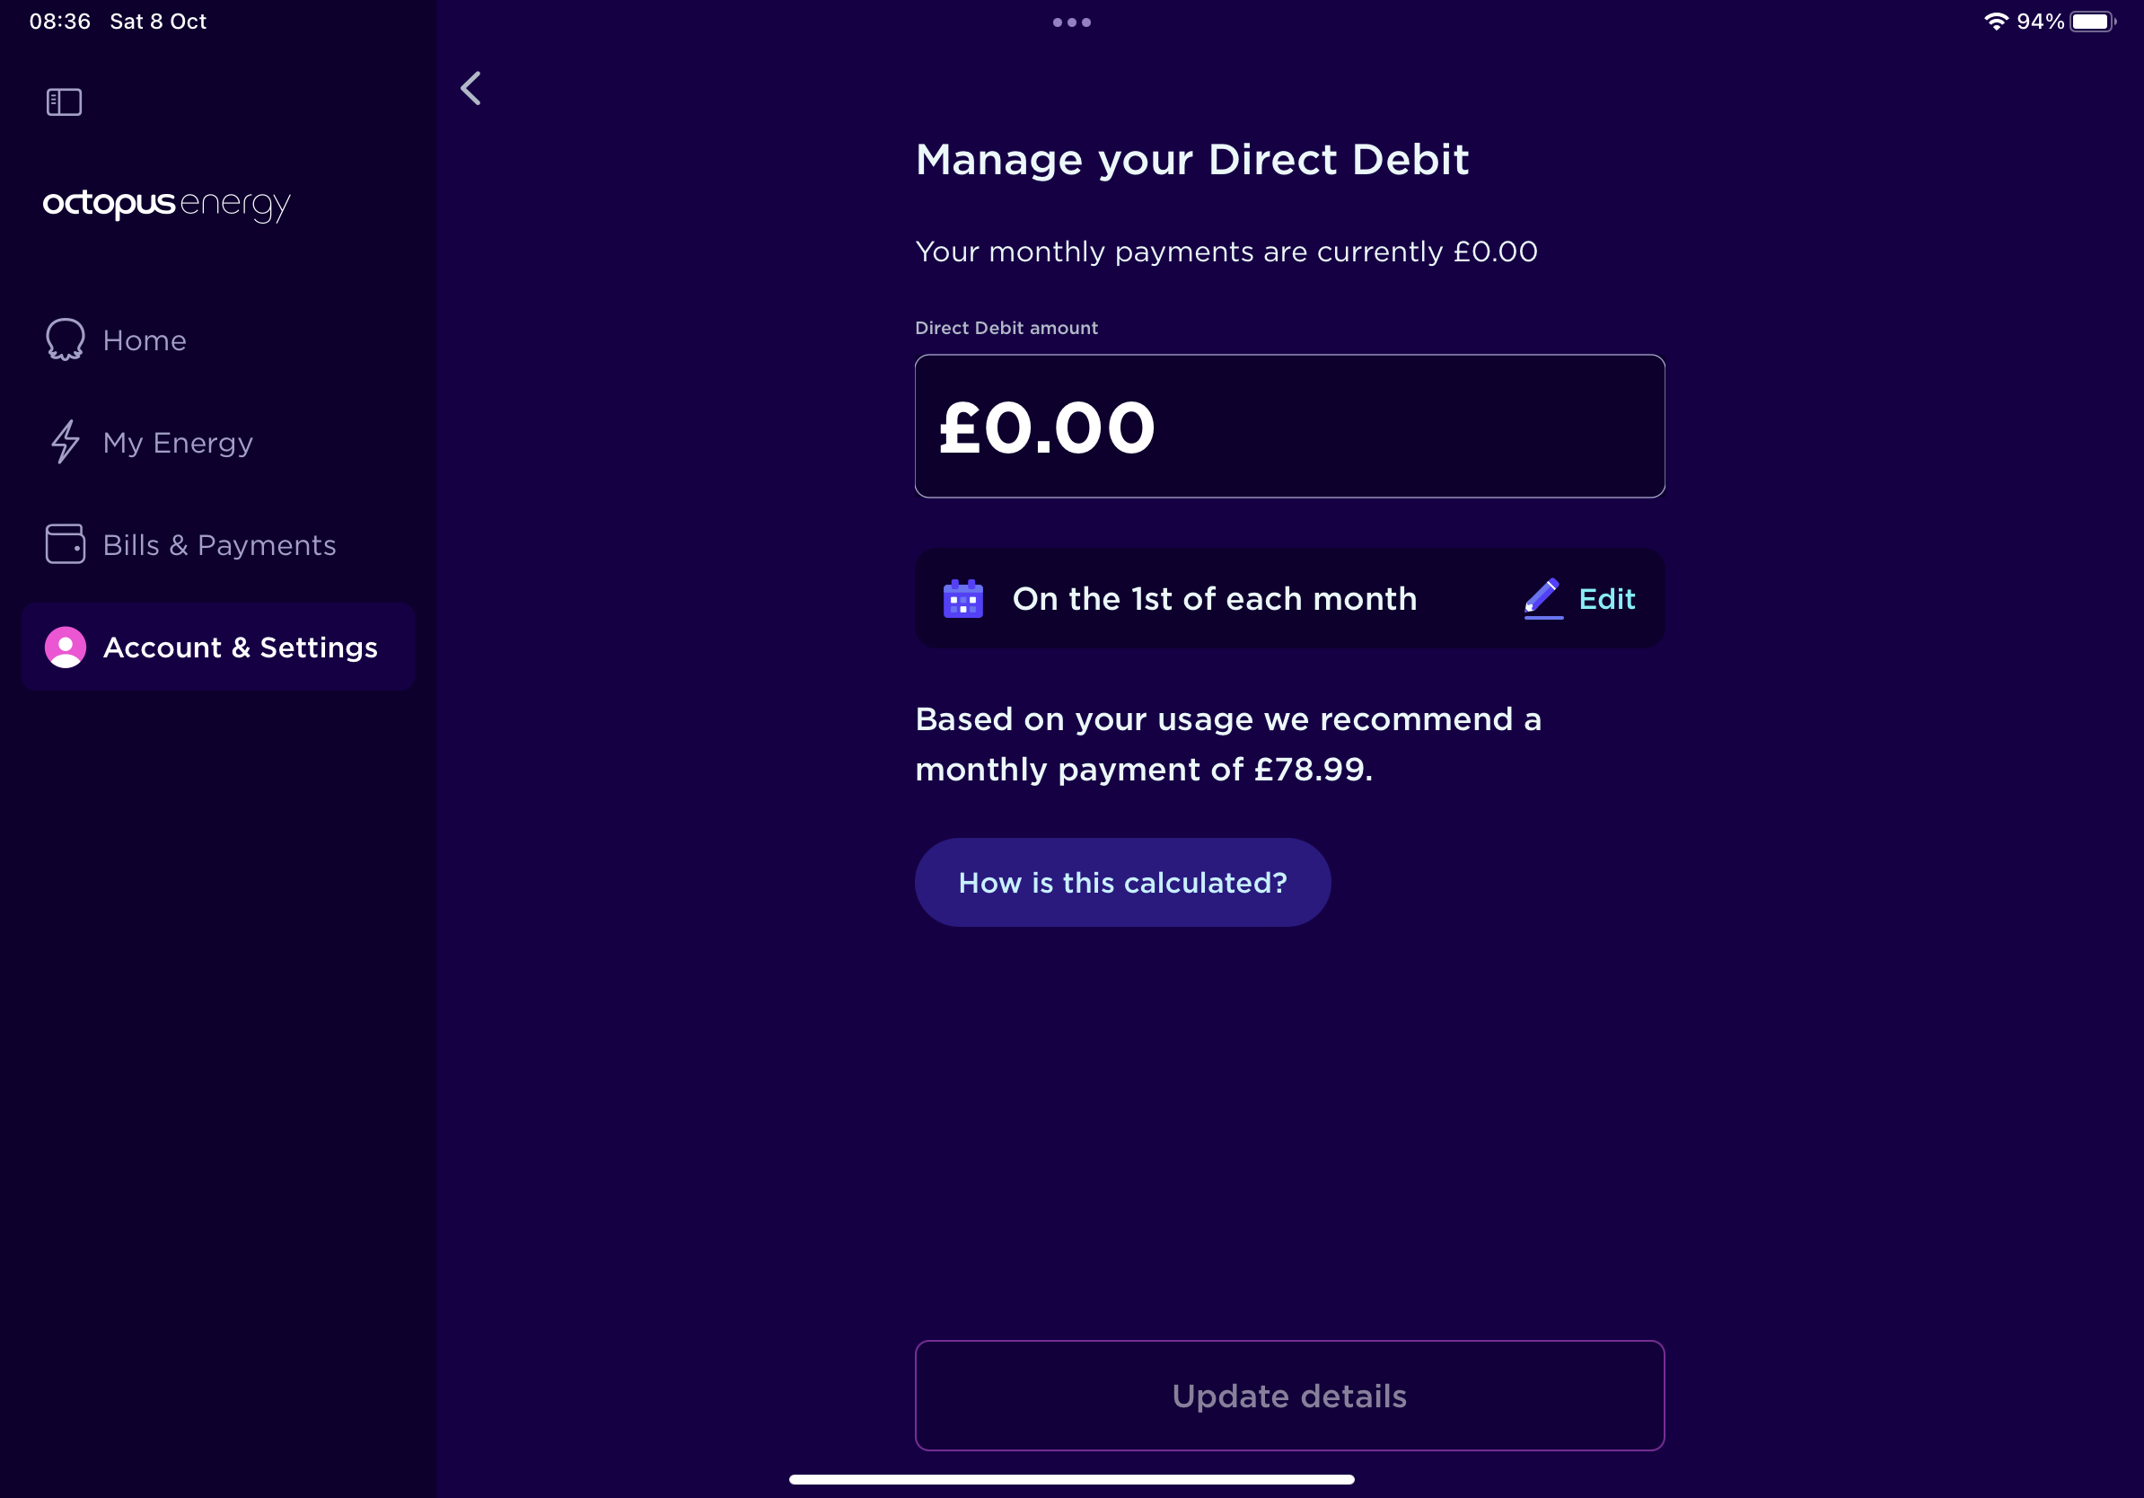
Task: Click the Bills & Payments wallet icon
Action: (66, 543)
